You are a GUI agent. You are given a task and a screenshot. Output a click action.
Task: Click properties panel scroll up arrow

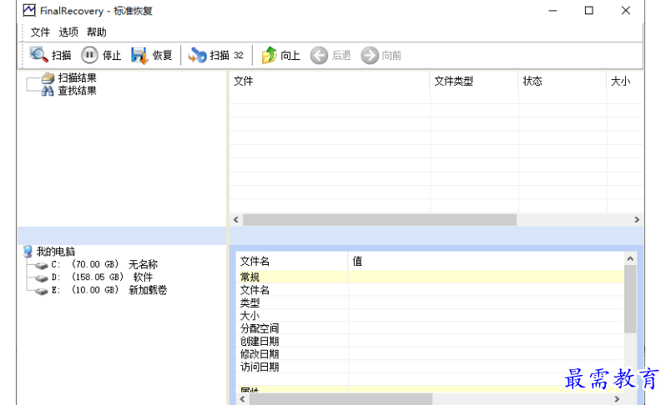pyautogui.click(x=630, y=258)
